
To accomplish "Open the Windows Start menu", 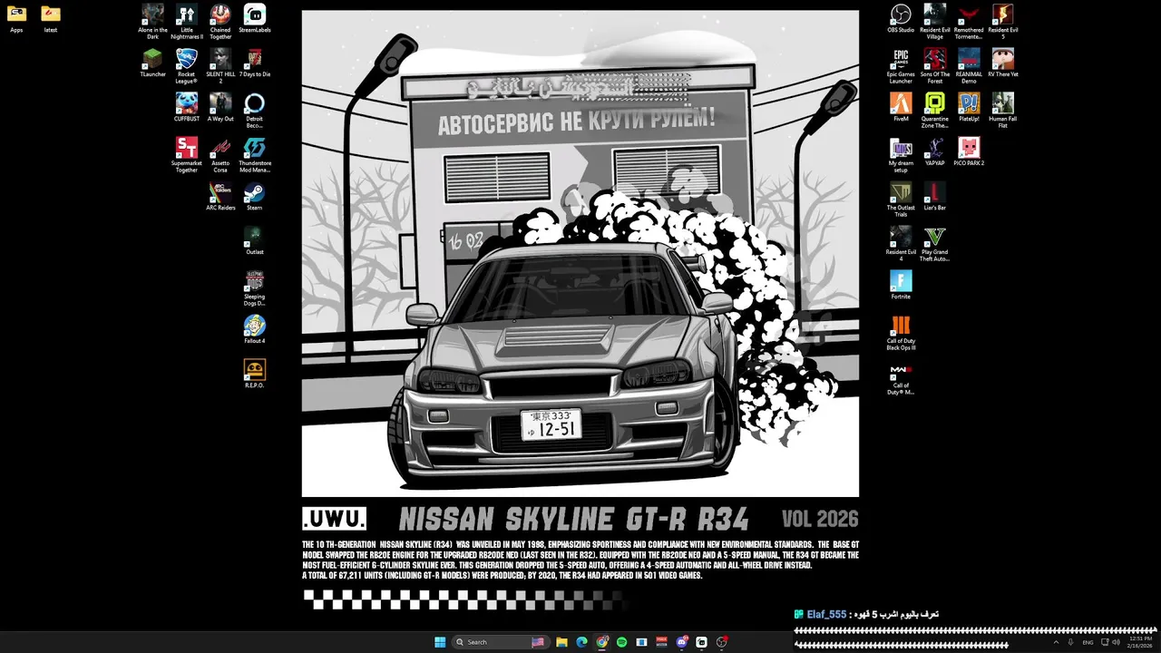I will pos(440,642).
